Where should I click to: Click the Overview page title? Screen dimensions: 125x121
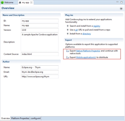tap(8, 8)
